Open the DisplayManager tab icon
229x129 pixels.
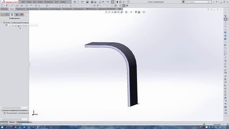coord(22,15)
